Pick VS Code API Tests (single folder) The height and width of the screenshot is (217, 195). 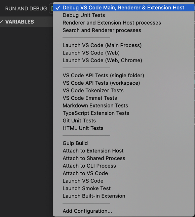(124, 76)
